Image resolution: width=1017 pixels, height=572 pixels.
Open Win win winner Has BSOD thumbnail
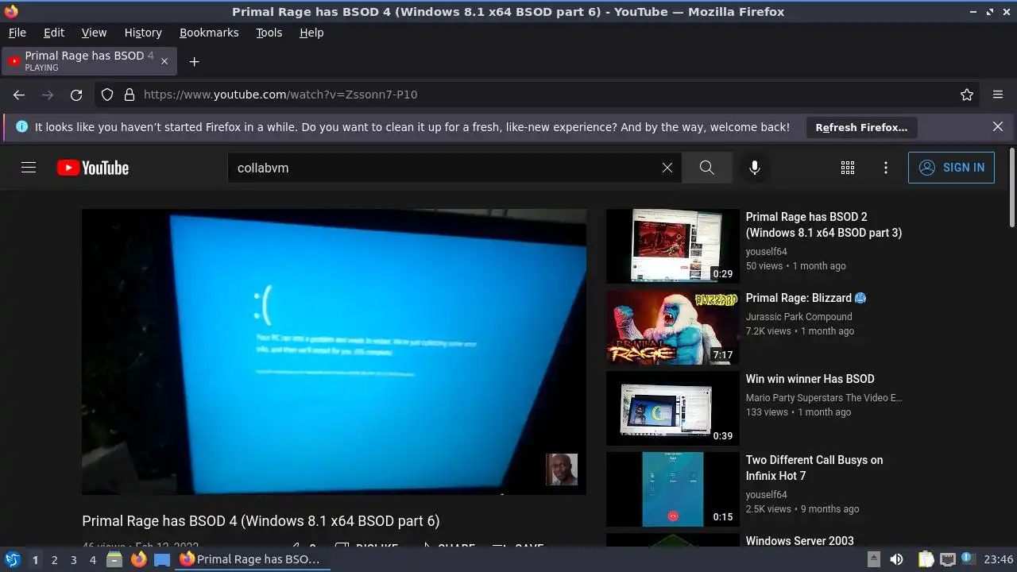(673, 408)
